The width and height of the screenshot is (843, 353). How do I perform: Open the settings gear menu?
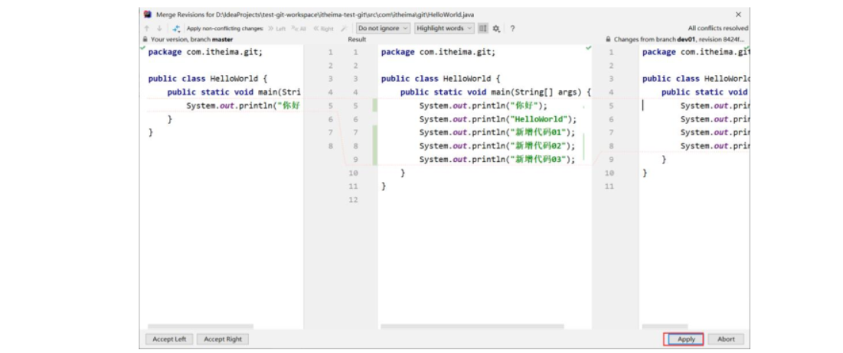tap(496, 28)
